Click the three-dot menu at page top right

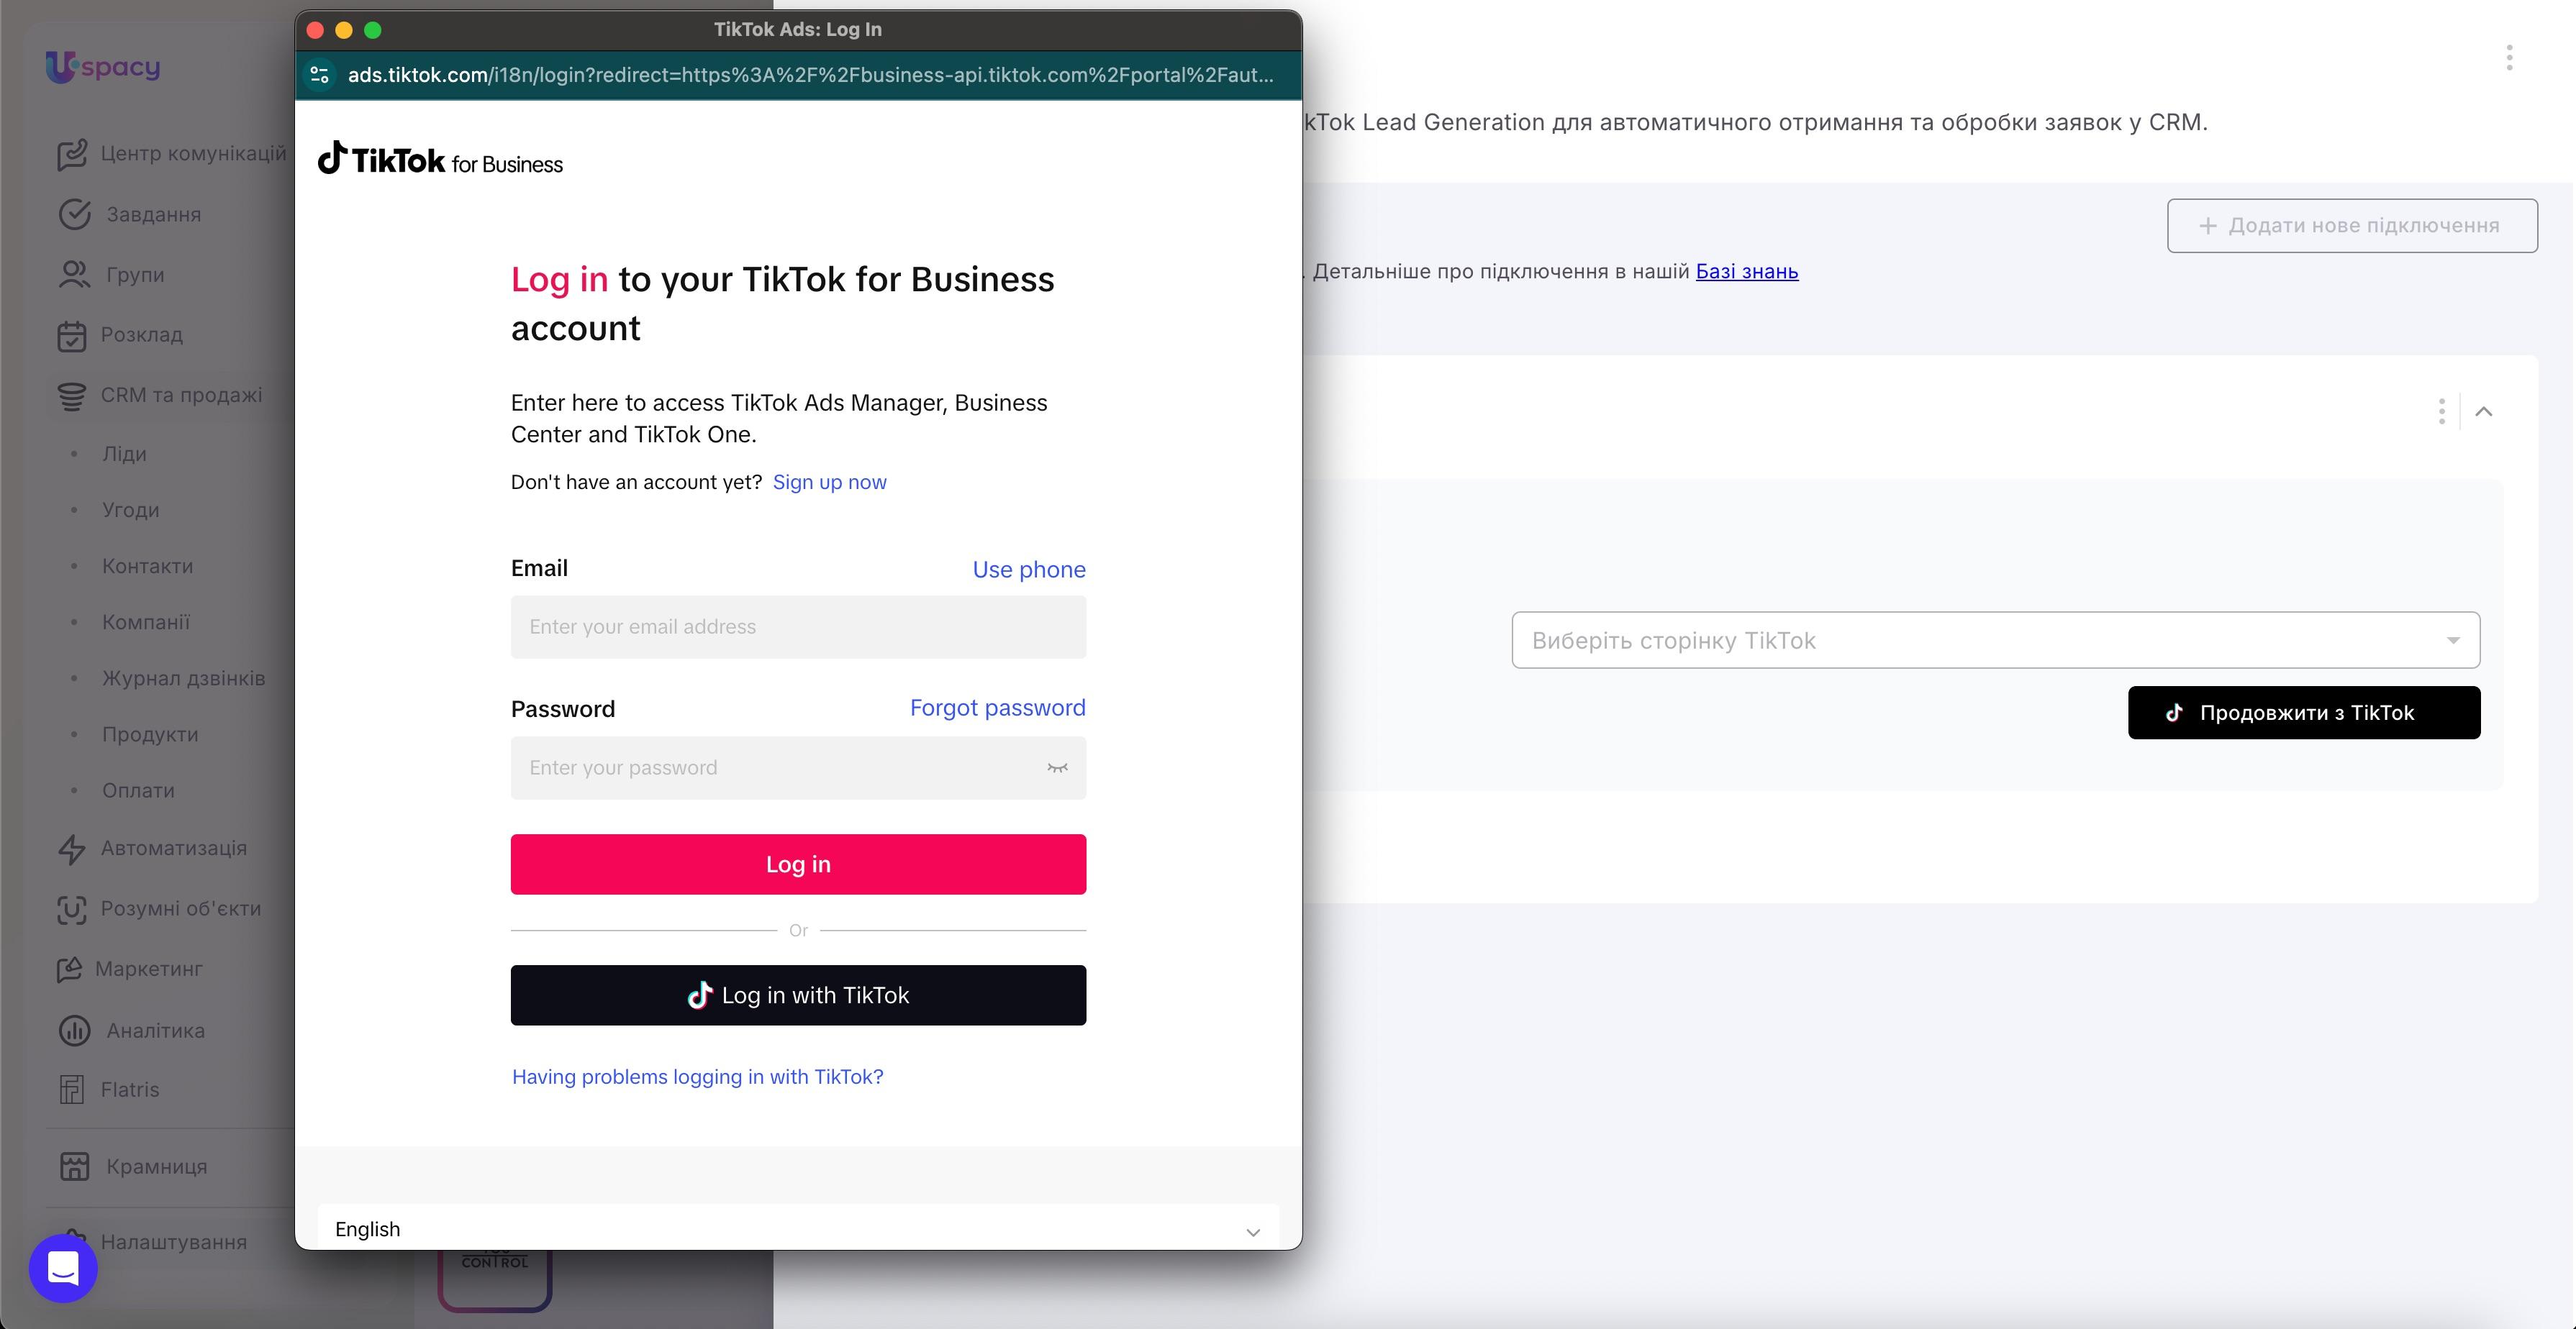tap(2509, 58)
